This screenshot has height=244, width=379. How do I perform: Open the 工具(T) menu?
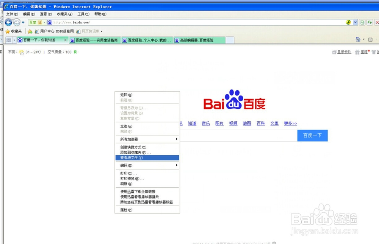pos(83,14)
